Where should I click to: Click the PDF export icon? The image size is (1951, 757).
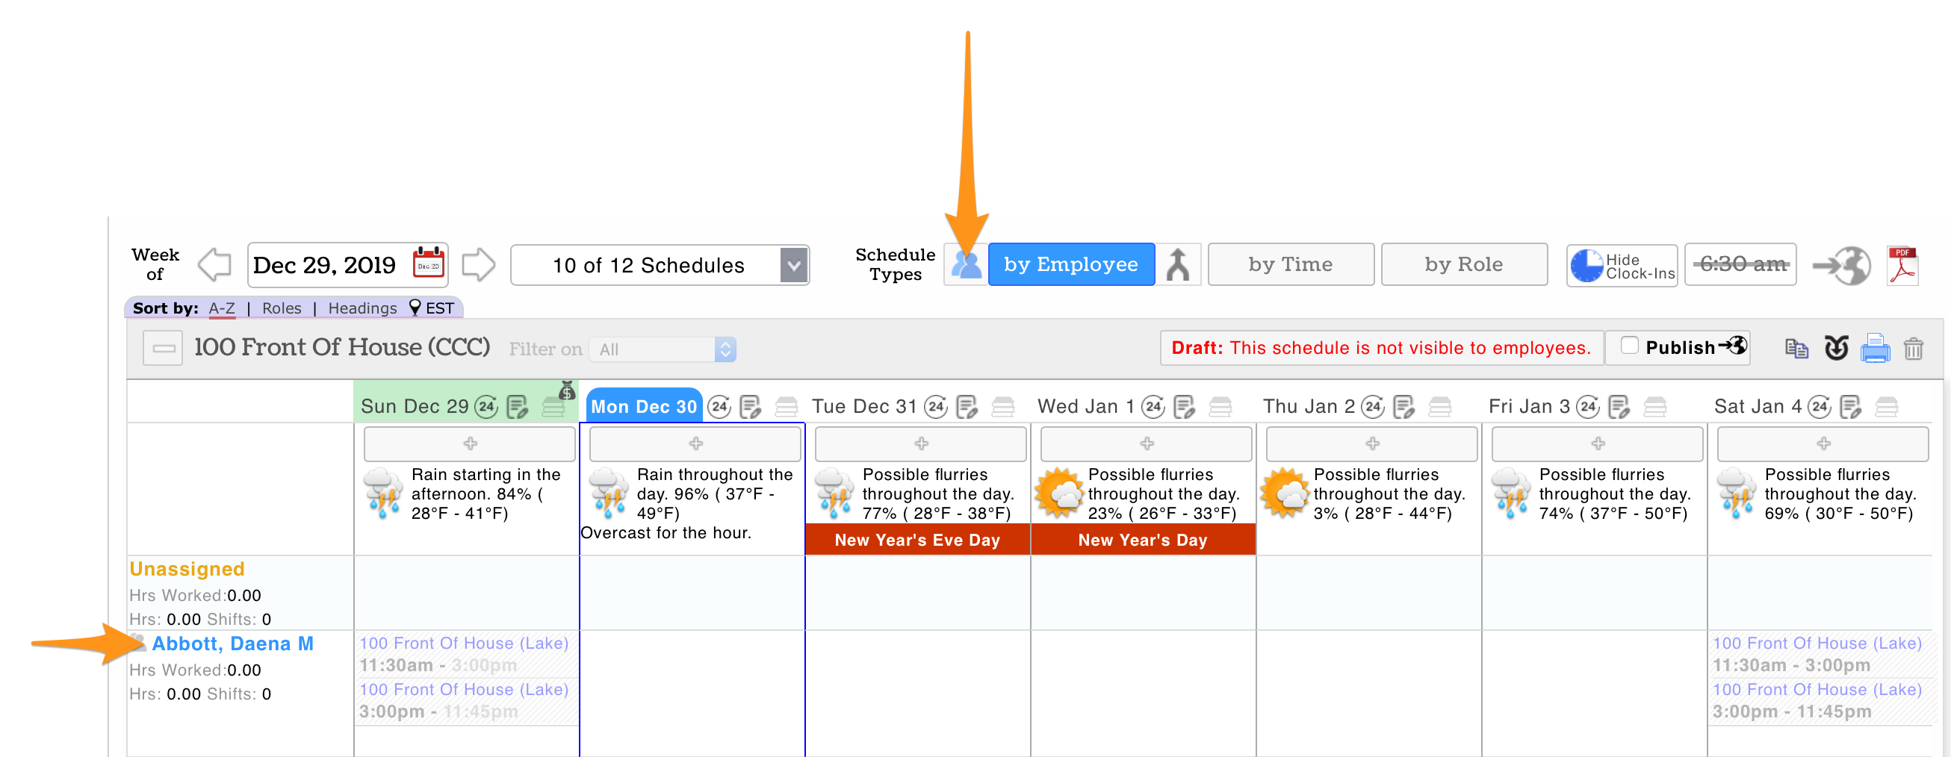[1902, 265]
